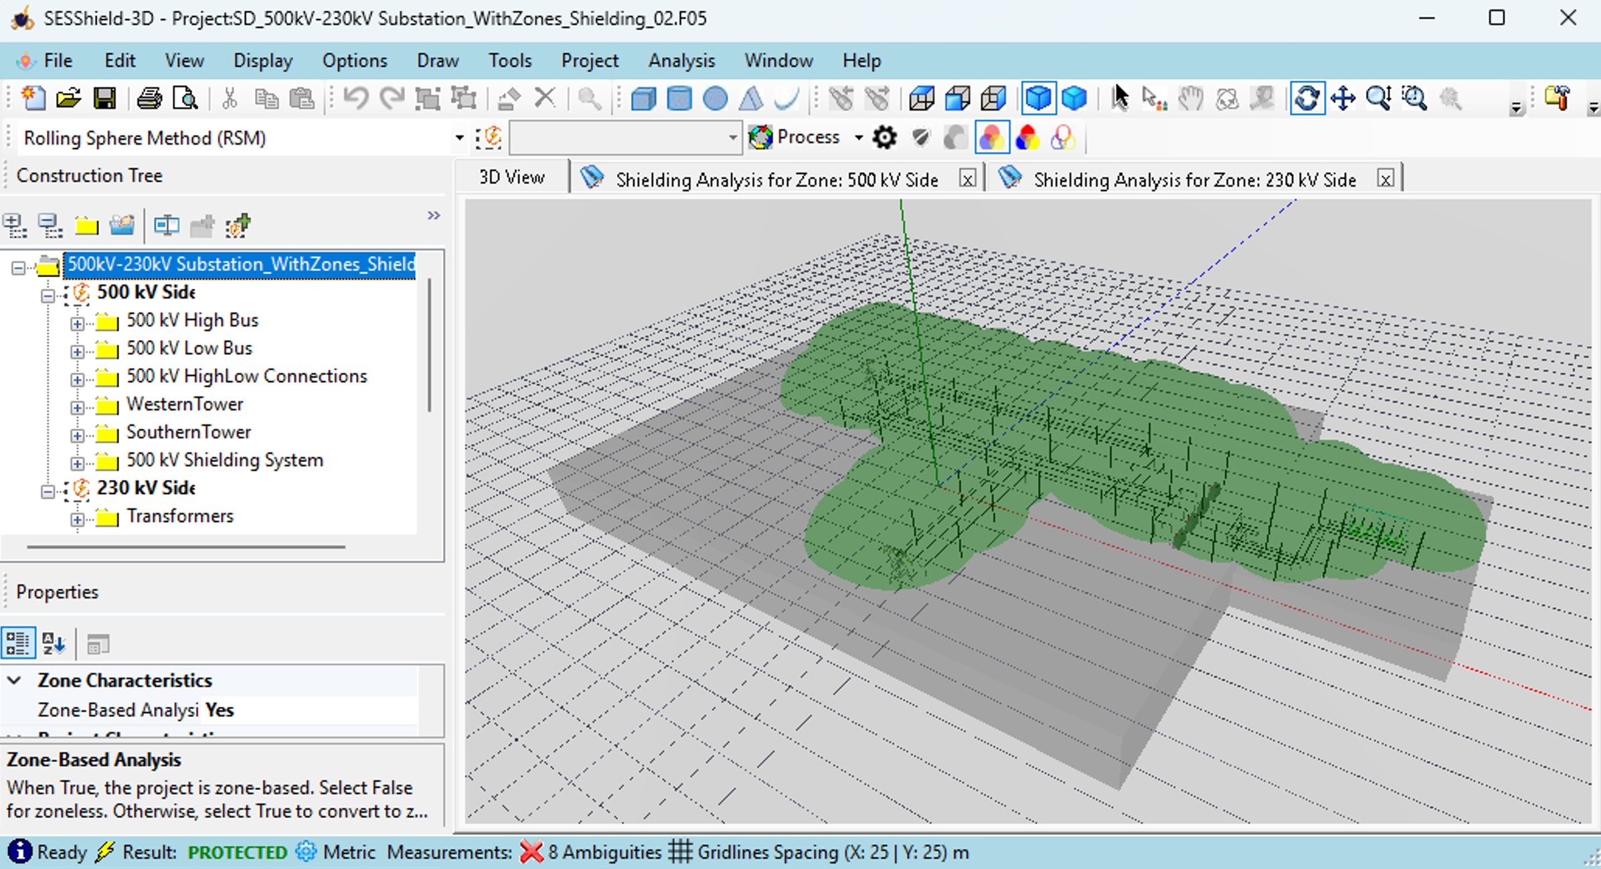Collapse the 500 kV Side zone
The width and height of the screenshot is (1601, 869).
(x=48, y=295)
